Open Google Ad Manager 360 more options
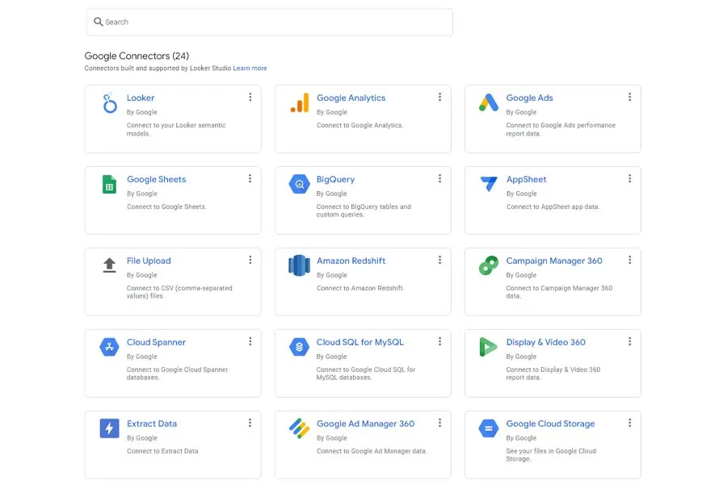Viewport: 727px width, 484px height. tap(440, 423)
